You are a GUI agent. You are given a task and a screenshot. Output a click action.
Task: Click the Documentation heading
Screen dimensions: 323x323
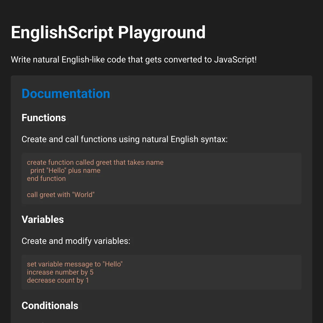click(66, 94)
